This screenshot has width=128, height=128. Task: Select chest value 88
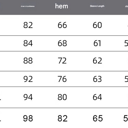pyautogui.click(x=28, y=60)
